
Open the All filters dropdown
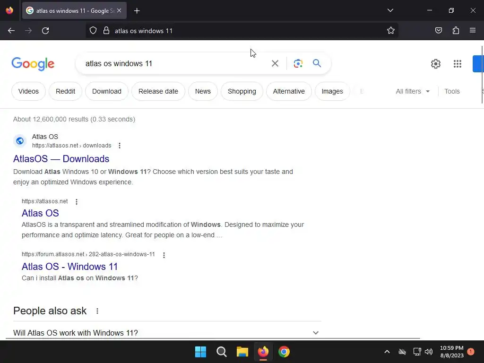413,91
